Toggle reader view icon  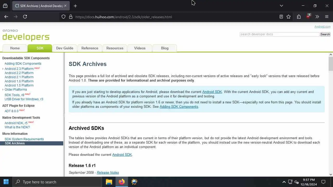coord(281,17)
